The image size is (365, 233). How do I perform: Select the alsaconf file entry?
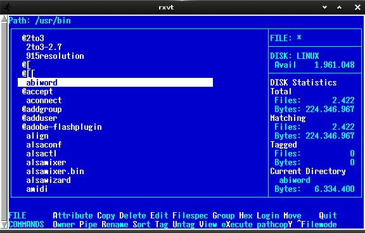pyautogui.click(x=44, y=144)
